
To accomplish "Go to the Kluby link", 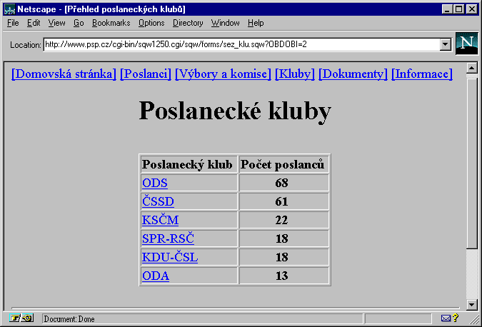I will [295, 74].
